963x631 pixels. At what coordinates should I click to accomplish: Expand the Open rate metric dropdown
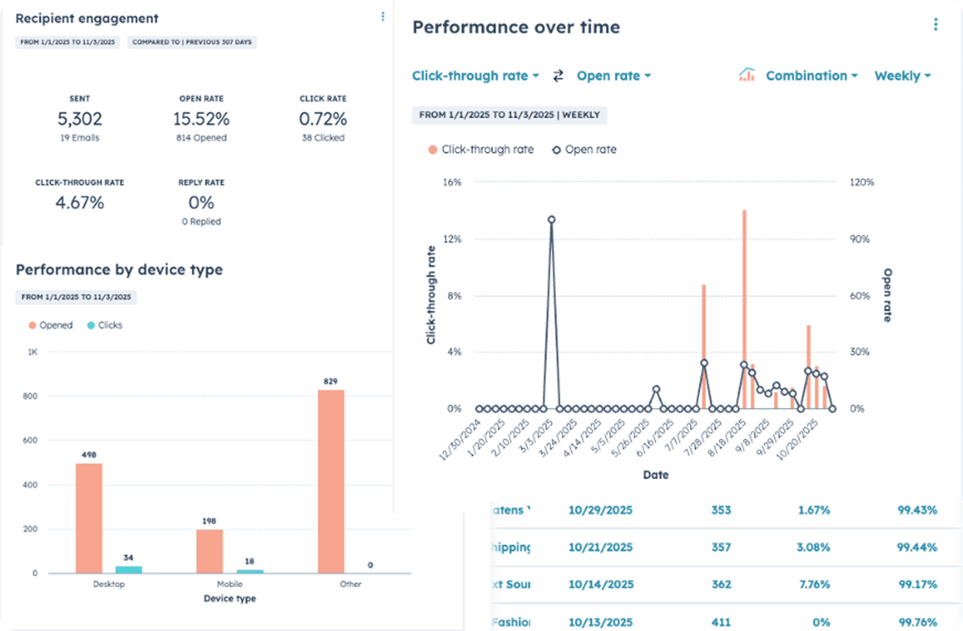[x=613, y=76]
